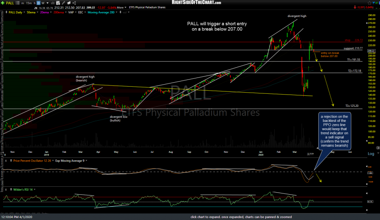Click the 'support 210.77' label

point(353,48)
